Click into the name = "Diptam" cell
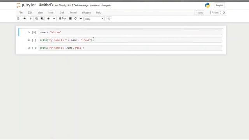The image size is (249, 140). pos(130,32)
